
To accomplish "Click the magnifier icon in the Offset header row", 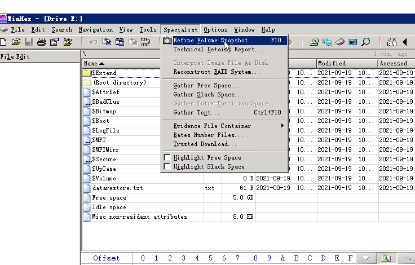I will coord(386,258).
